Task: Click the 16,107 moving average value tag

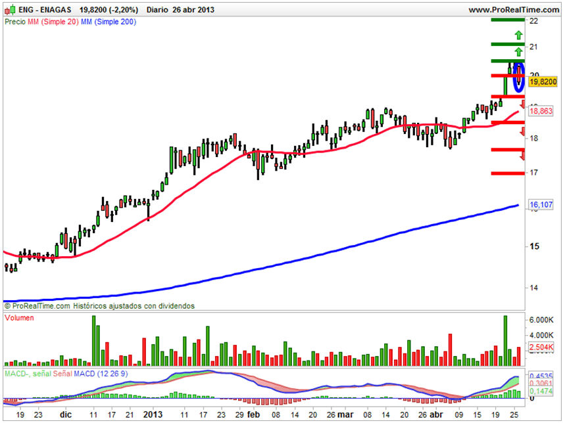Action: tap(541, 205)
